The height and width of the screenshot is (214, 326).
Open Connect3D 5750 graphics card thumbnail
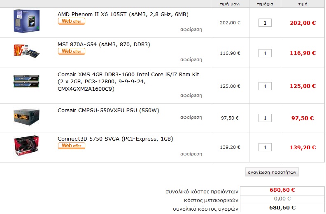tap(26, 146)
